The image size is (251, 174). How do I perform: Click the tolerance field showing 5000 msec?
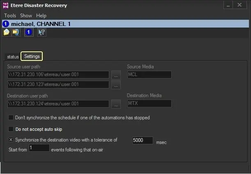tap(143, 140)
